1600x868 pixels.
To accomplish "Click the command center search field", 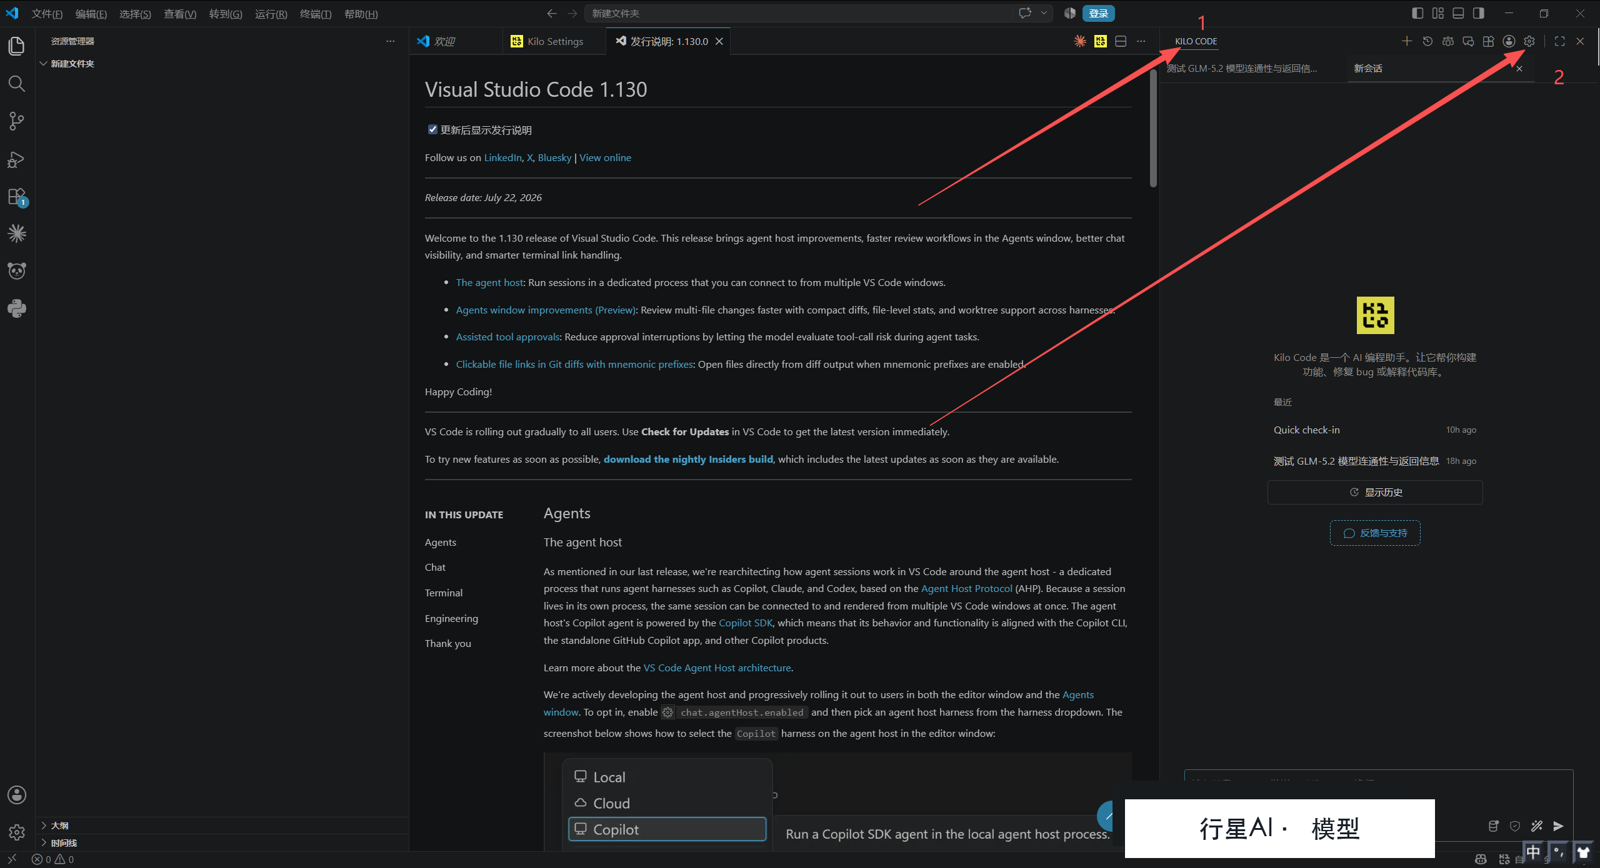I will pos(800,13).
